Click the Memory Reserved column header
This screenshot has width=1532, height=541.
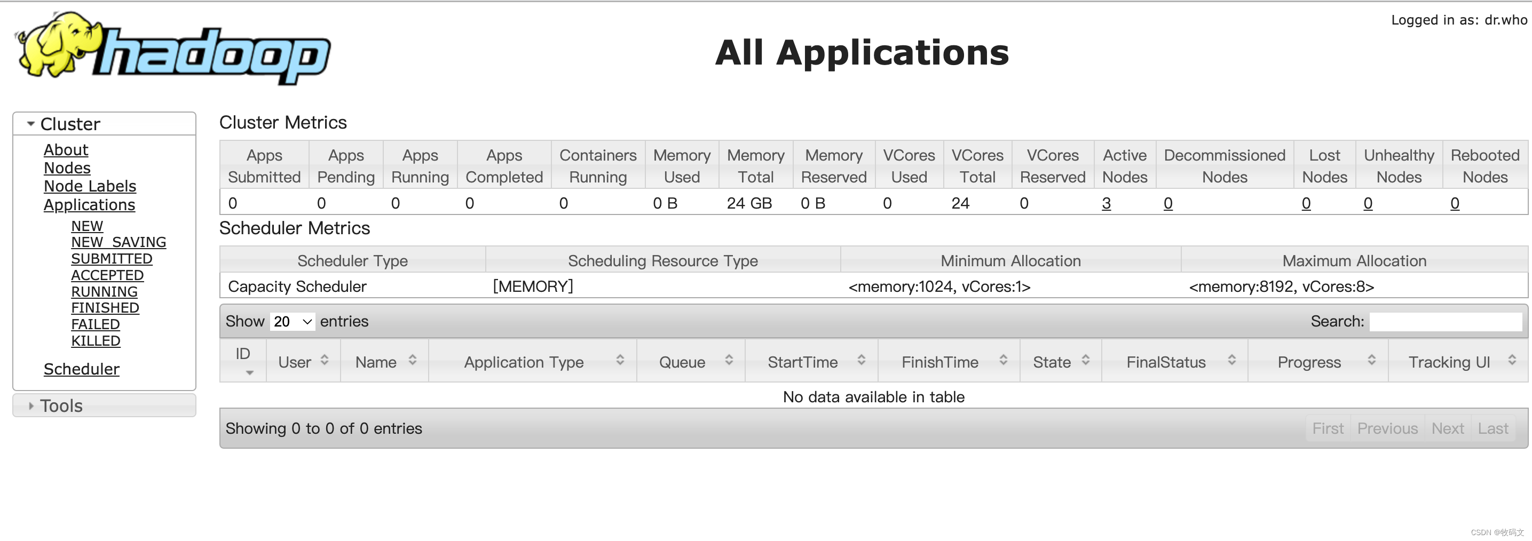(x=834, y=166)
